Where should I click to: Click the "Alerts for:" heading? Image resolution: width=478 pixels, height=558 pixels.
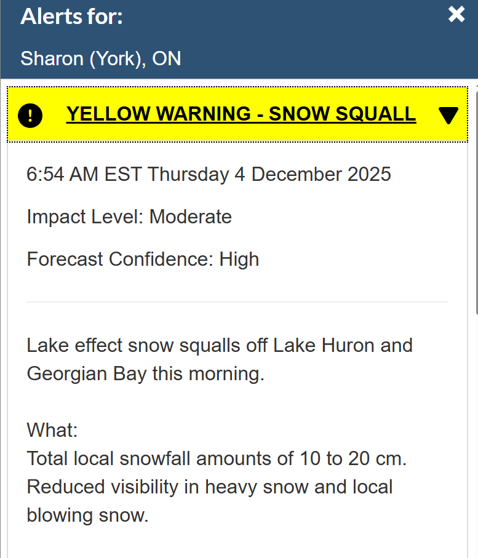tap(71, 17)
